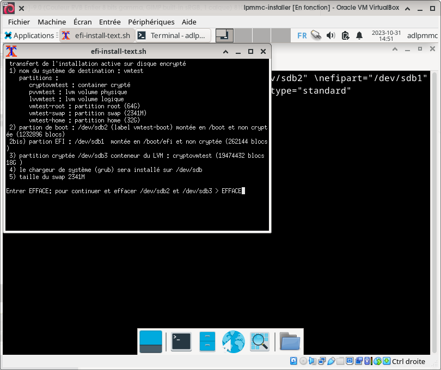The height and width of the screenshot is (370, 441).
Task: Click the panel clock showing 2023-10-31
Action: pos(386,35)
